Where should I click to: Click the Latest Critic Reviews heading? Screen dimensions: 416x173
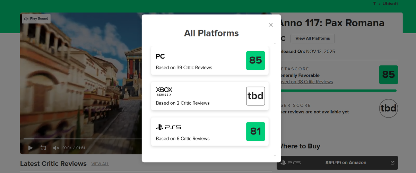(53, 163)
